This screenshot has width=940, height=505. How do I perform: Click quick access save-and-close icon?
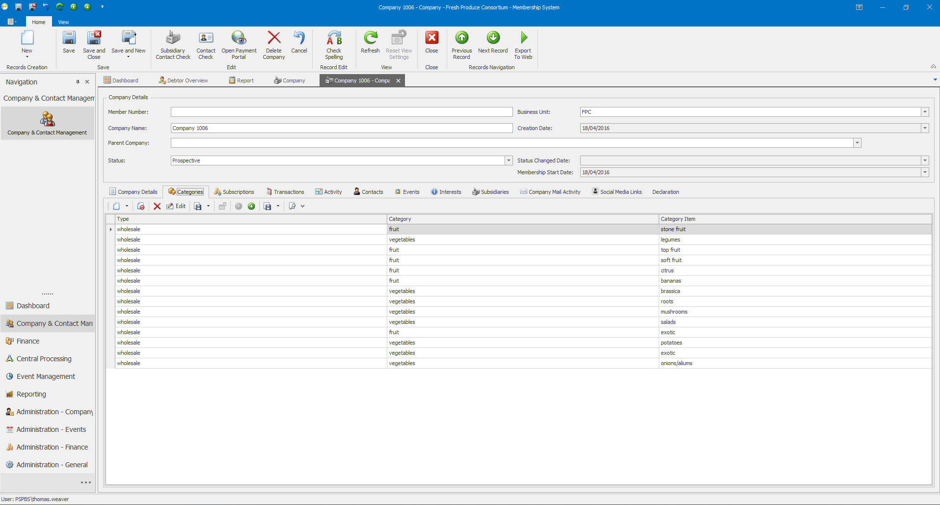(32, 7)
